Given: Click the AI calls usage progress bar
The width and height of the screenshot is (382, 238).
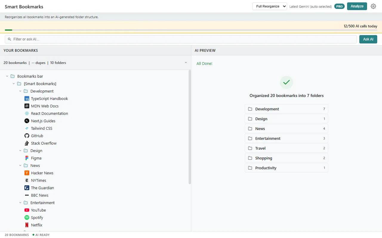Looking at the screenshot, I should pos(191,30).
